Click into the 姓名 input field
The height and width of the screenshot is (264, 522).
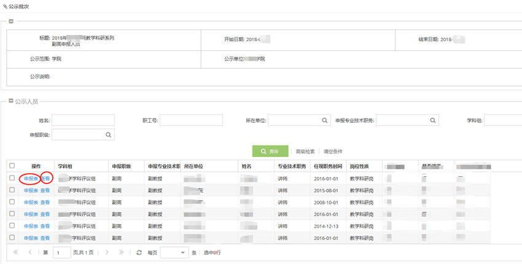point(83,120)
